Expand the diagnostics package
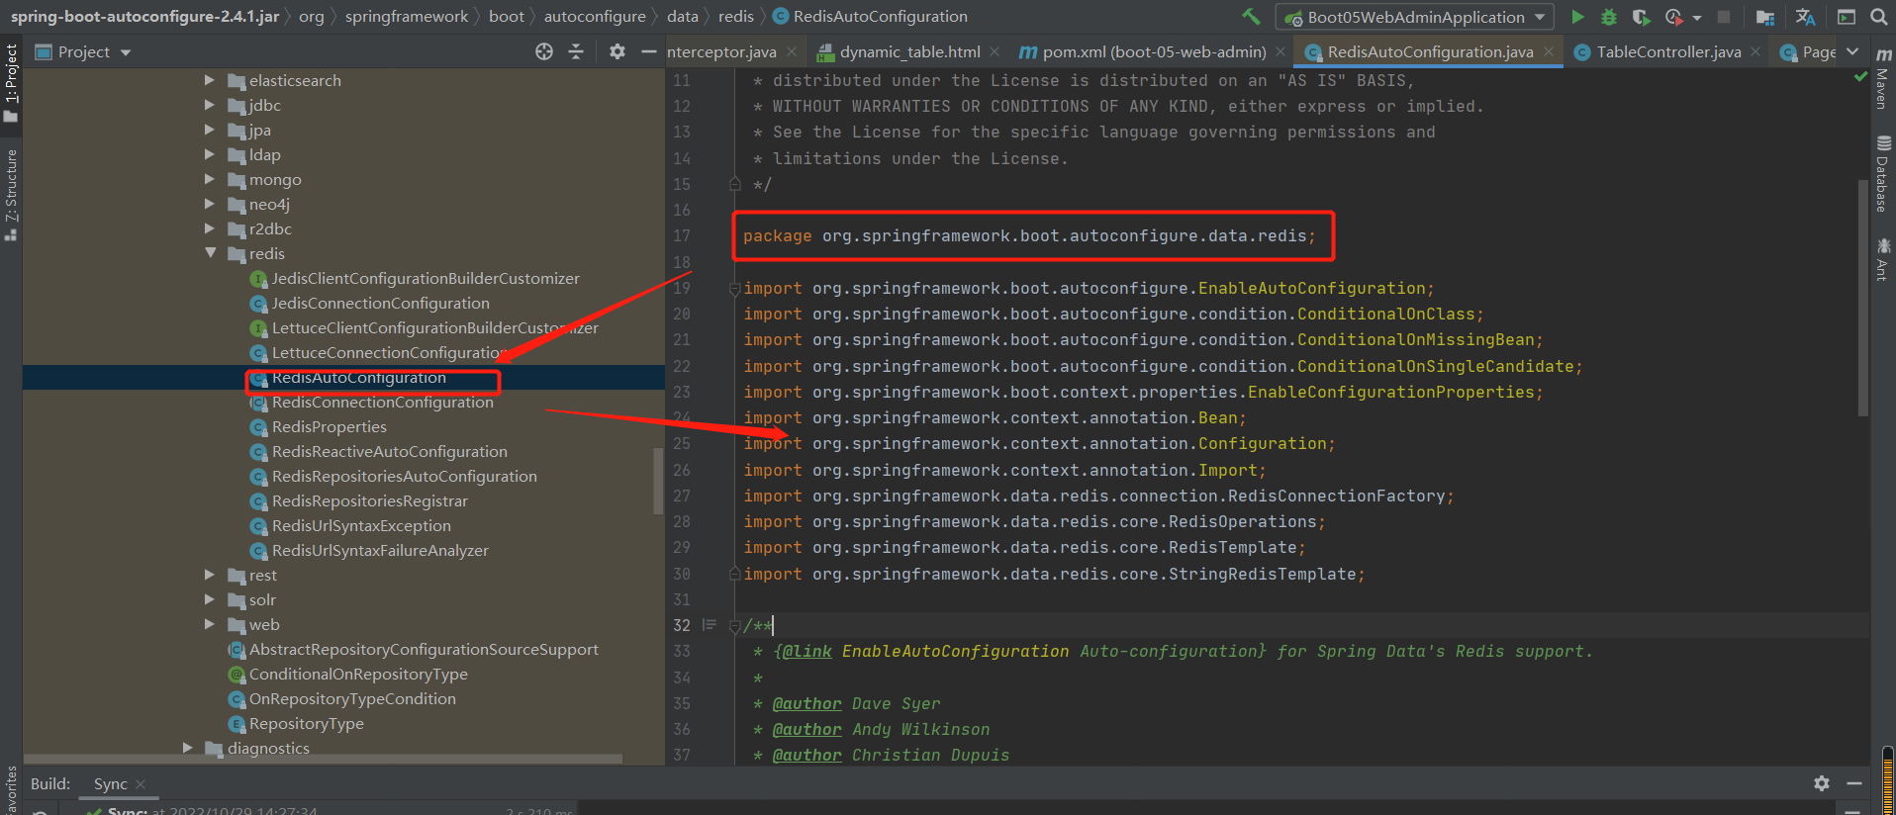This screenshot has width=1896, height=815. click(x=187, y=747)
